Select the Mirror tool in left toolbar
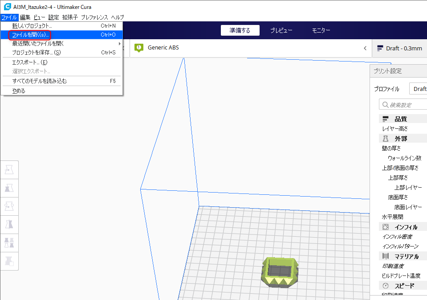 coord(9,224)
